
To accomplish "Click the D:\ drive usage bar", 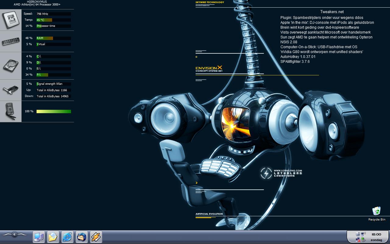I will click(54, 63).
